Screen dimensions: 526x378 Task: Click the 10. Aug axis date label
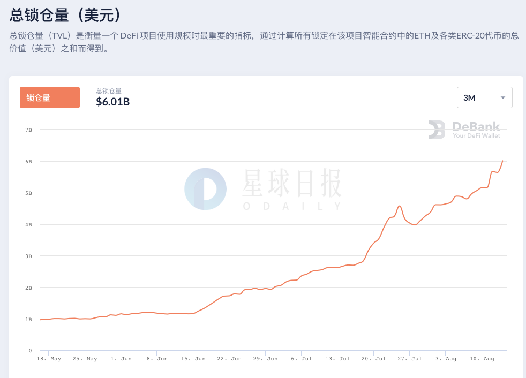click(482, 359)
